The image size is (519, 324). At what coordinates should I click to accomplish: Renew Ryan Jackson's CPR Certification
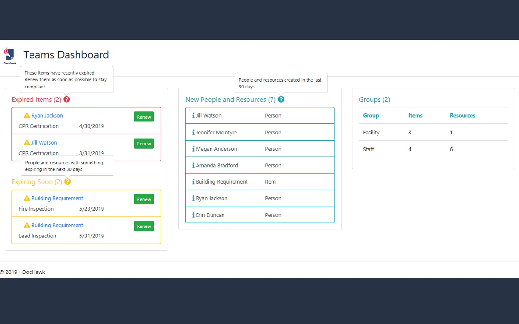[x=144, y=117]
